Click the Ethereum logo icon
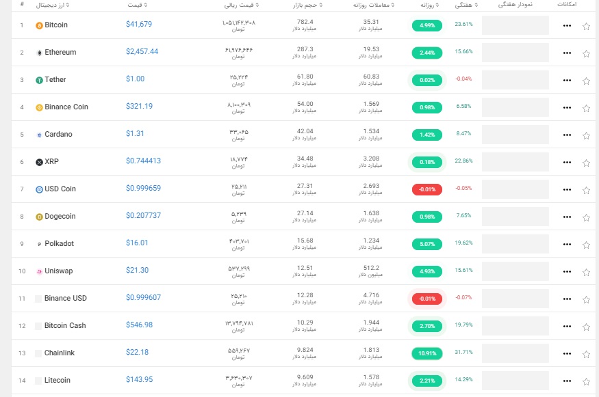Image resolution: width=599 pixels, height=397 pixels. click(39, 53)
